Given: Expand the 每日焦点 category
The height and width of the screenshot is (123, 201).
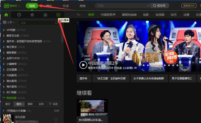Looking at the screenshot, I should [x=4, y=47].
